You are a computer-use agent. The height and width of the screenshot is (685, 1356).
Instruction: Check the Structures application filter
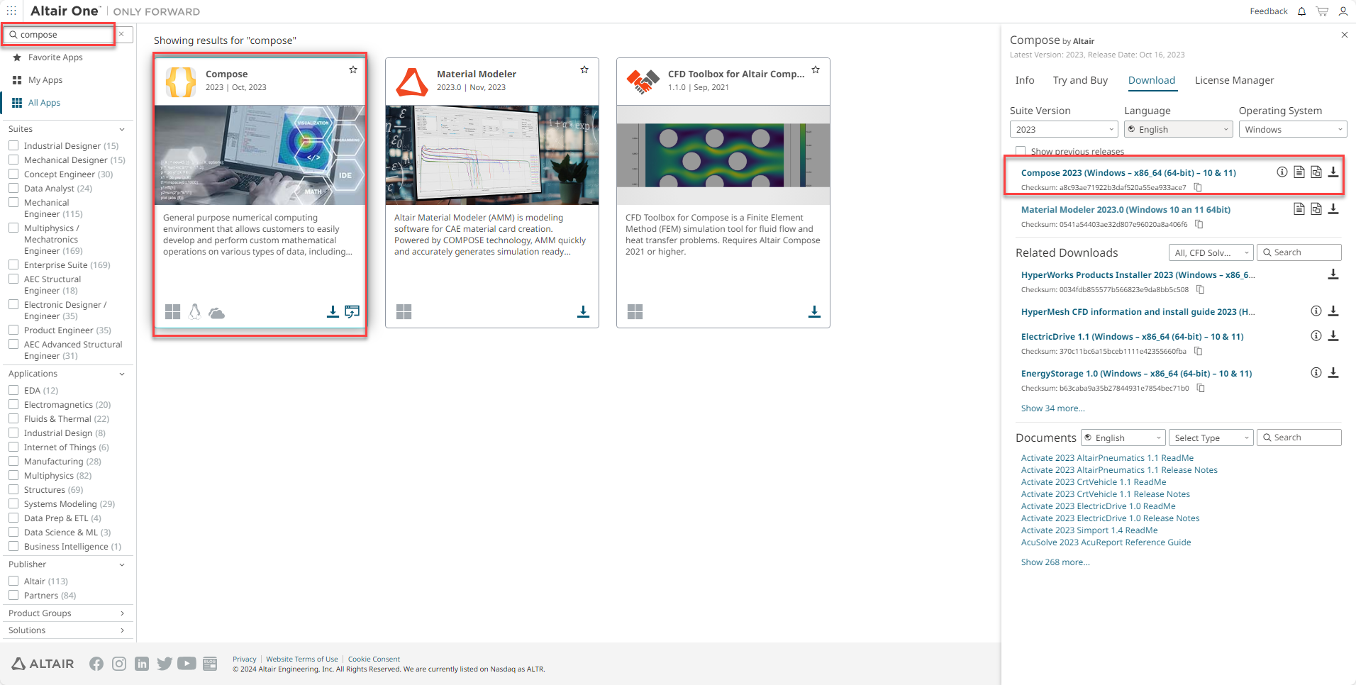click(13, 489)
